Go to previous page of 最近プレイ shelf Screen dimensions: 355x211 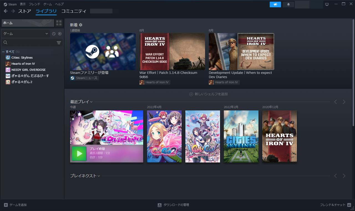pyautogui.click(x=335, y=102)
